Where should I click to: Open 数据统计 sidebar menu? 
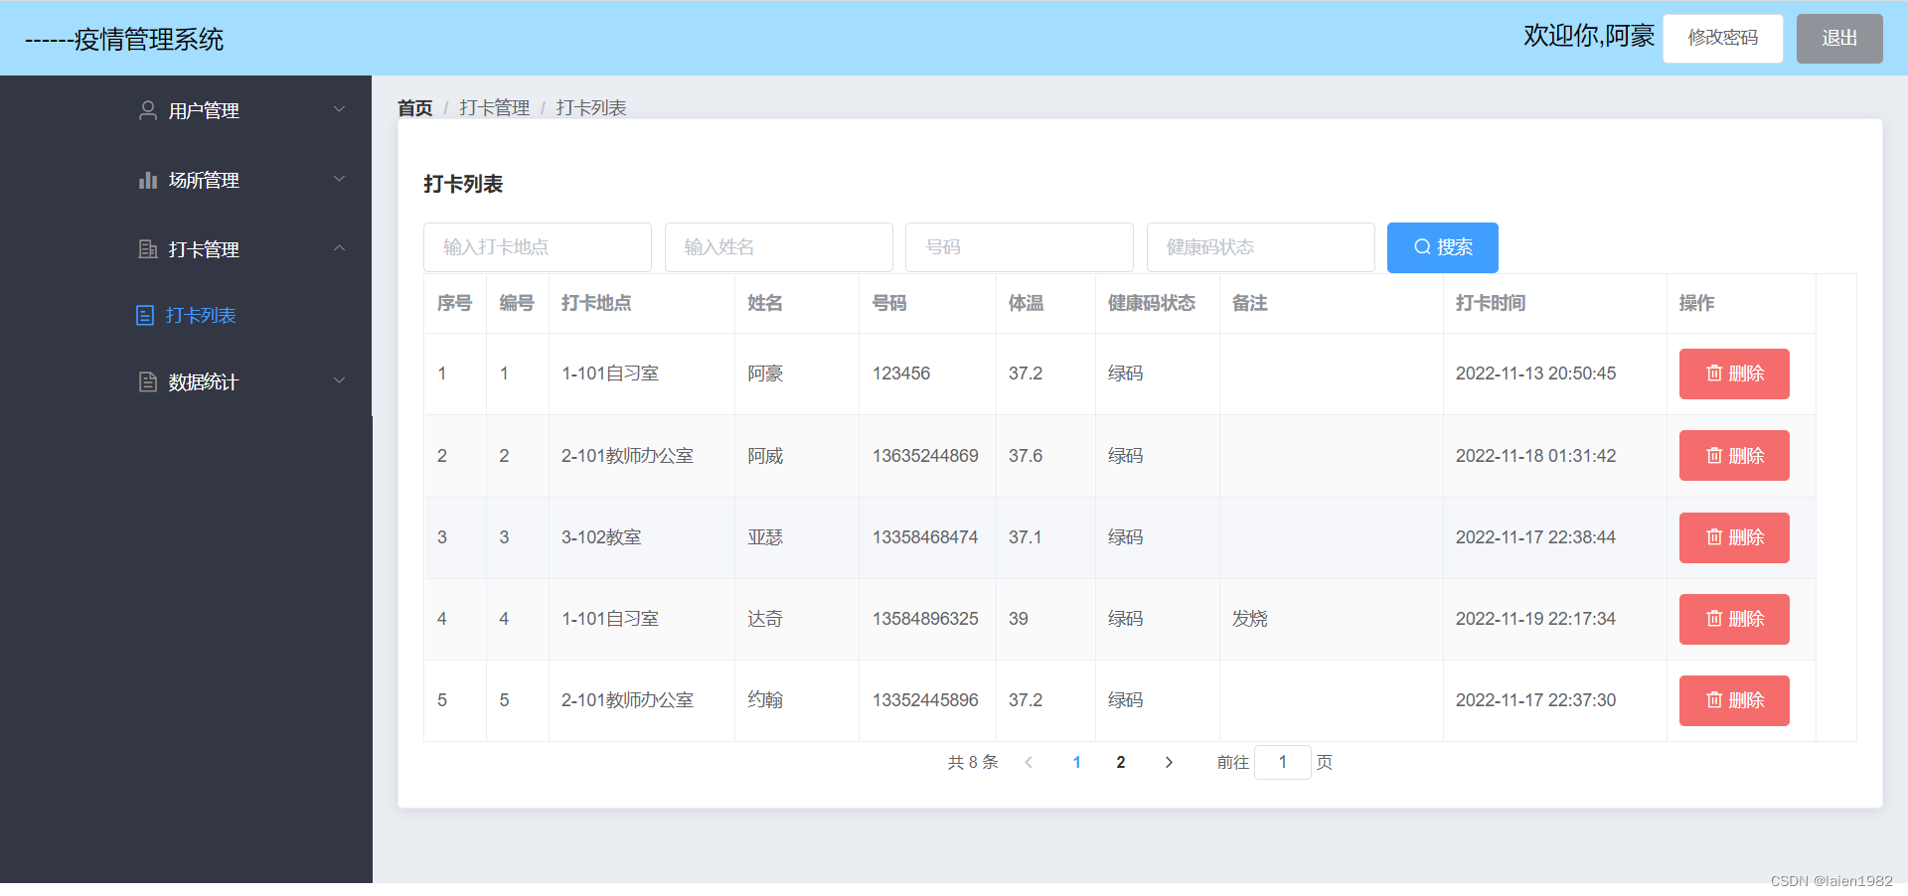[x=186, y=381]
